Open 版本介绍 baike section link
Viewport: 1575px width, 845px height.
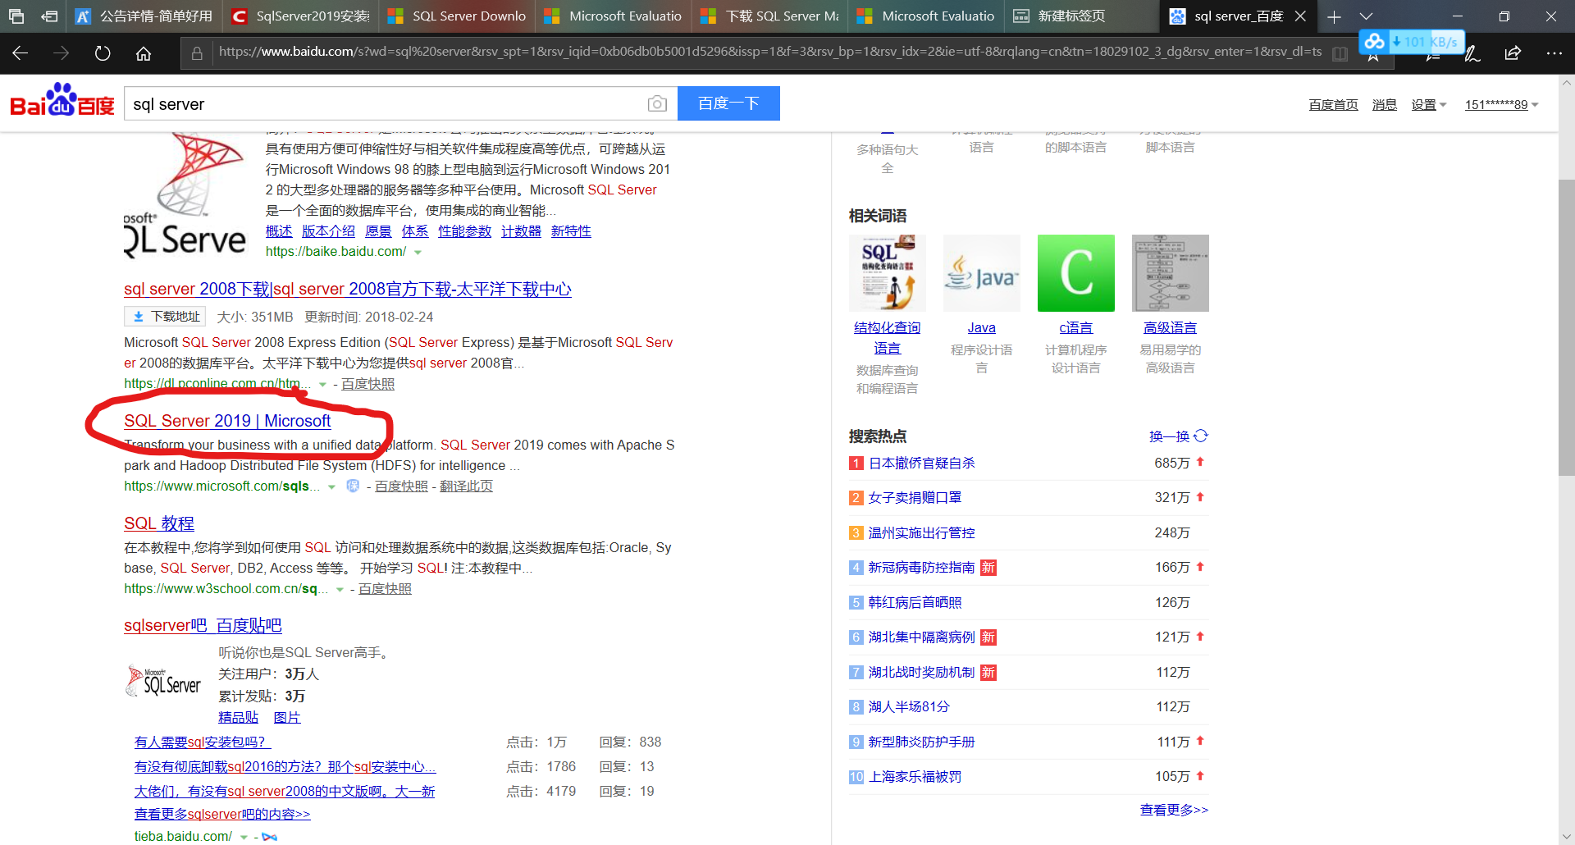tap(328, 231)
